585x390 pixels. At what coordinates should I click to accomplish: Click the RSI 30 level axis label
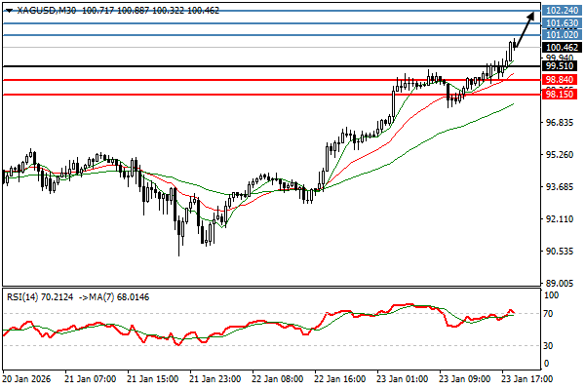(x=550, y=345)
